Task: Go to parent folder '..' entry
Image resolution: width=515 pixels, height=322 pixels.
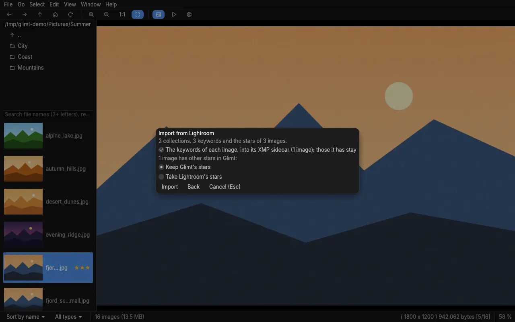Action: pos(48,35)
